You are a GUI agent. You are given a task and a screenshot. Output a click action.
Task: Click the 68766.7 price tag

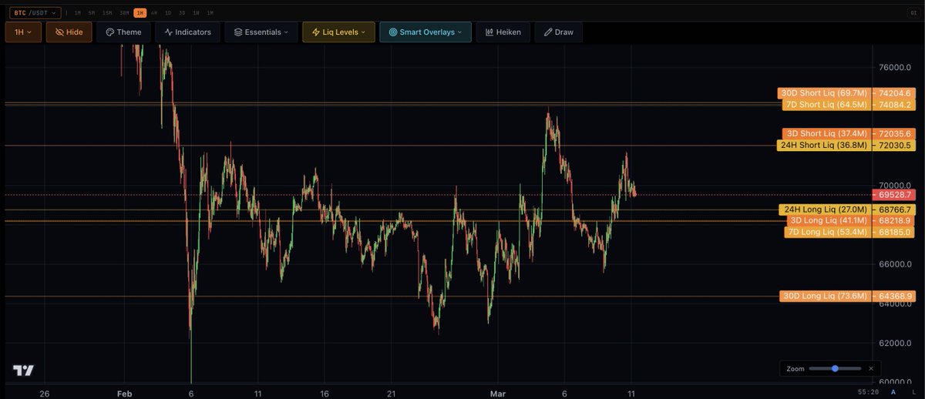pos(895,210)
